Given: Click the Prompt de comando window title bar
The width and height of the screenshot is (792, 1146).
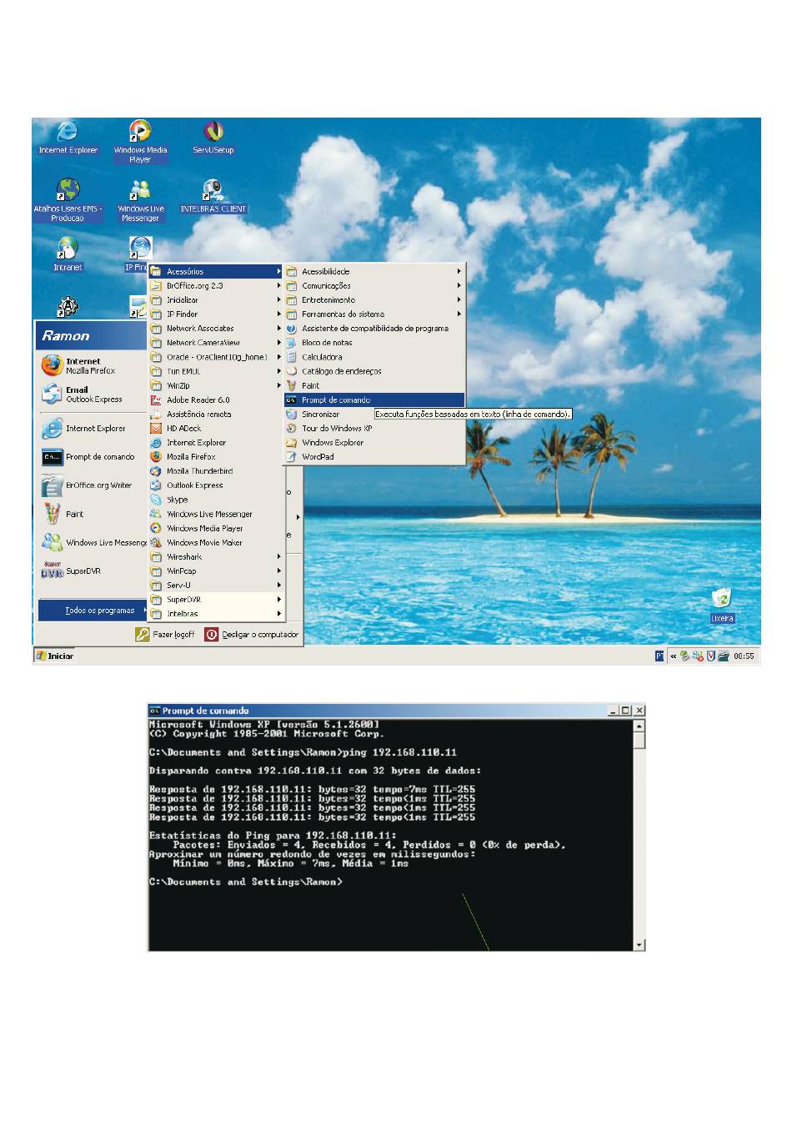Looking at the screenshot, I should click(x=377, y=711).
